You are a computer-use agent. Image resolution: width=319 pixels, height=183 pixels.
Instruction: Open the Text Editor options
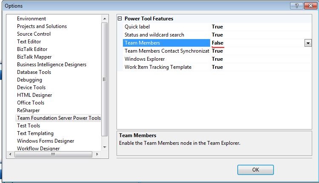(29, 42)
